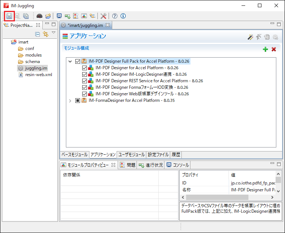Click Link with Editor arrows icon
285x233 pixels.
pos(46,34)
